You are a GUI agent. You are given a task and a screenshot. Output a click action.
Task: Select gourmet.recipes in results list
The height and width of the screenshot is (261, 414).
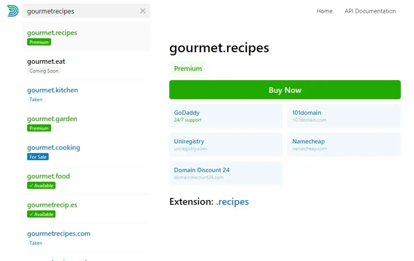87,37
